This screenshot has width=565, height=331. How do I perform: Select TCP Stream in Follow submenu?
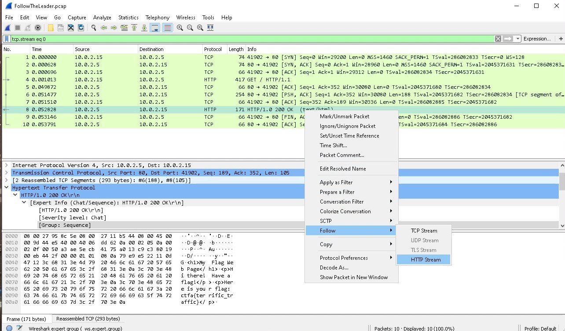pos(424,231)
